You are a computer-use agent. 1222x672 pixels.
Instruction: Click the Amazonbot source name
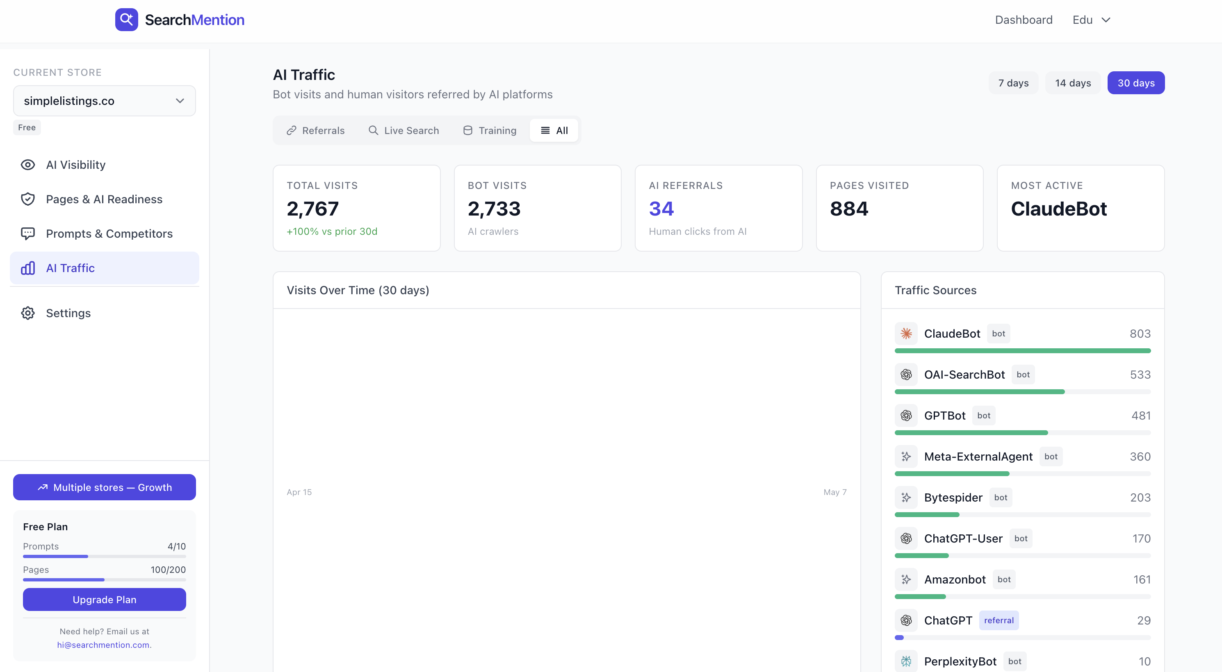tap(955, 579)
